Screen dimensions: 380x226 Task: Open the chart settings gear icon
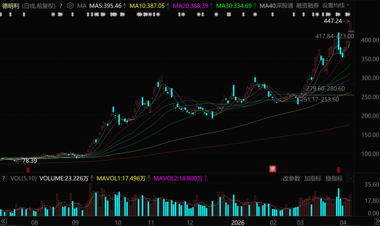point(70,6)
